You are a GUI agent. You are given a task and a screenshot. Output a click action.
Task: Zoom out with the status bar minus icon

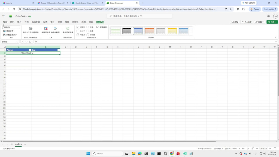(257, 149)
